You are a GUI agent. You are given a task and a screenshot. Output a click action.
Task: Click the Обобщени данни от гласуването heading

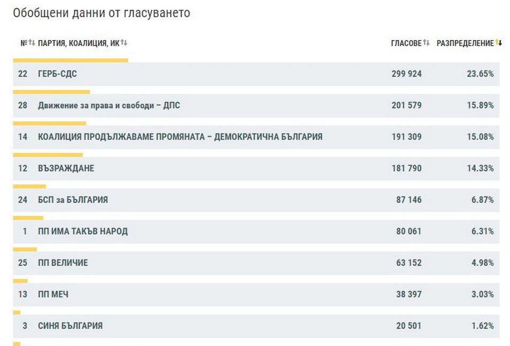click(101, 13)
